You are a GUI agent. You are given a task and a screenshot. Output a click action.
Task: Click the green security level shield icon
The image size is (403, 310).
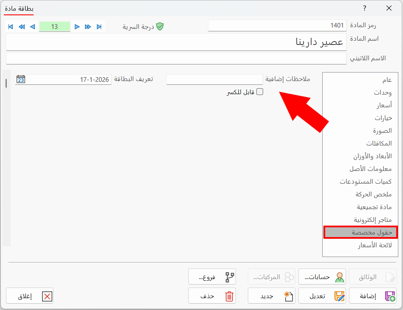[160, 26]
